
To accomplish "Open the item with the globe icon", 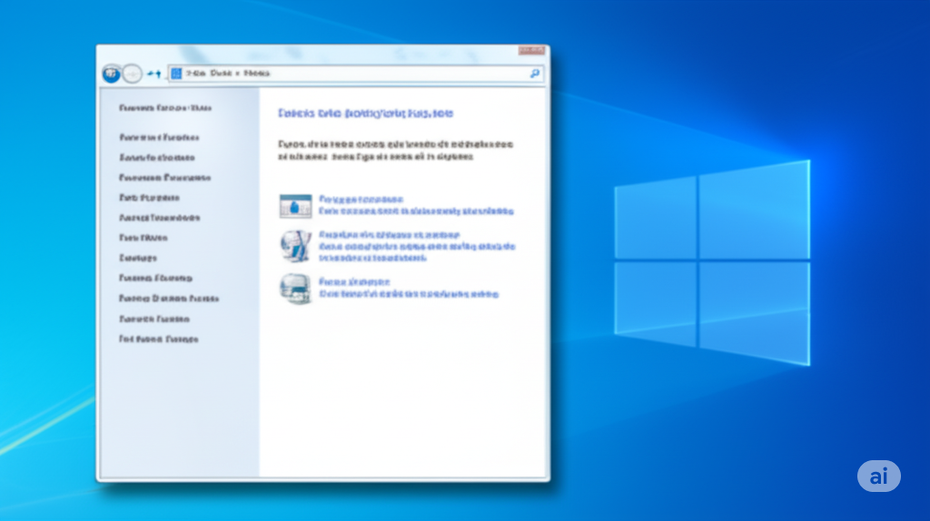I will (x=295, y=246).
